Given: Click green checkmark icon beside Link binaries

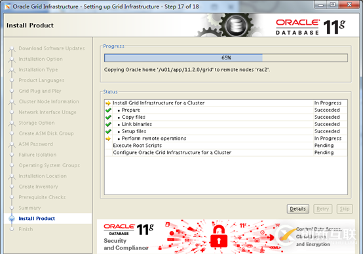Looking at the screenshot, I should click(x=108, y=124).
